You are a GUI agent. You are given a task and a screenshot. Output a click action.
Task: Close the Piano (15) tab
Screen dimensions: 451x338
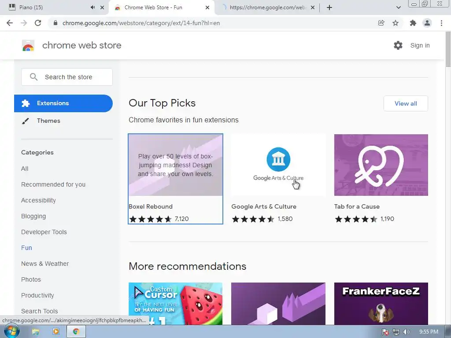[x=102, y=7]
